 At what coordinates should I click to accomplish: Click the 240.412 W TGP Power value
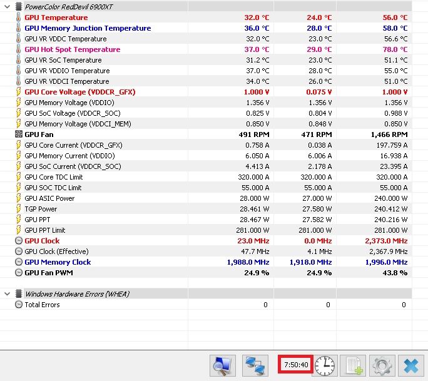click(x=391, y=209)
